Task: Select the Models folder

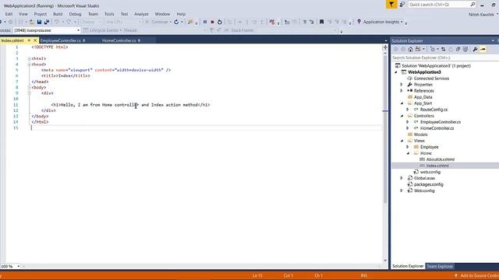Action: (x=421, y=135)
